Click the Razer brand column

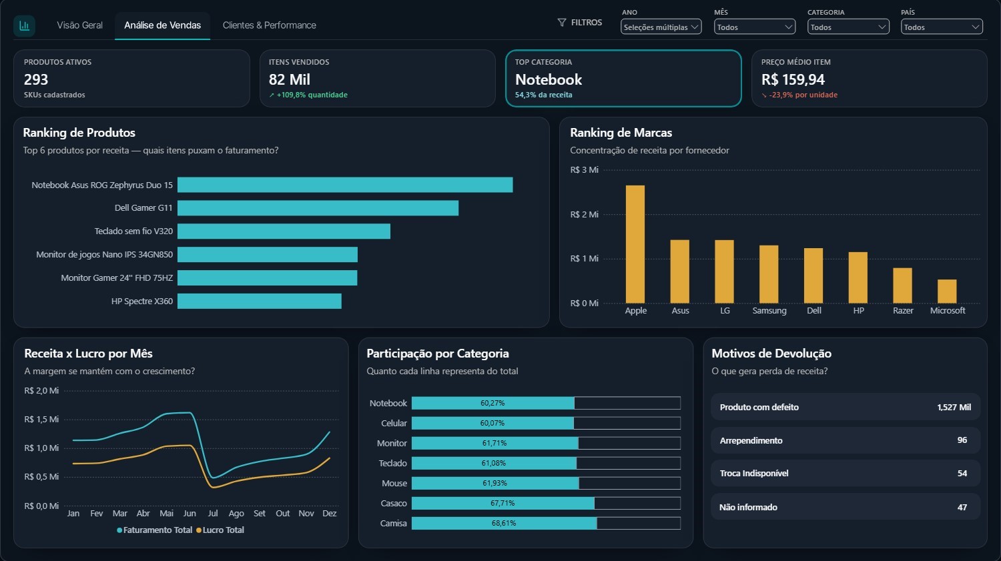coord(902,286)
